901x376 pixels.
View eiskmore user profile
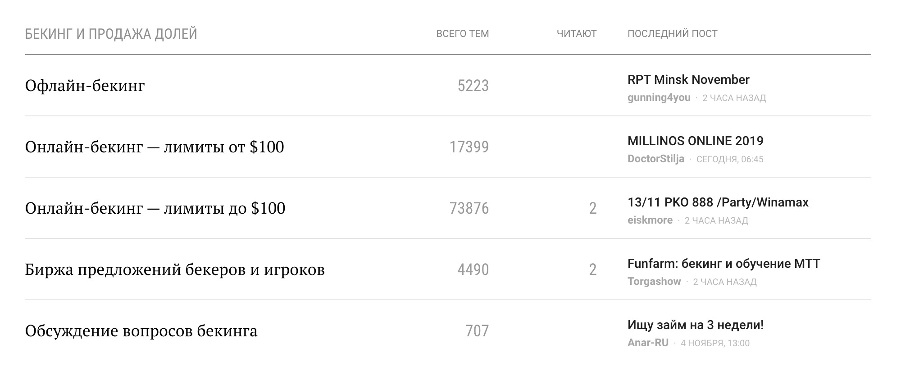pyautogui.click(x=650, y=220)
